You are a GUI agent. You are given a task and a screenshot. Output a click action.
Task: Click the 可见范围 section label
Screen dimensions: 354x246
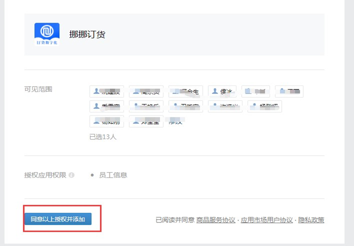pyautogui.click(x=38, y=89)
